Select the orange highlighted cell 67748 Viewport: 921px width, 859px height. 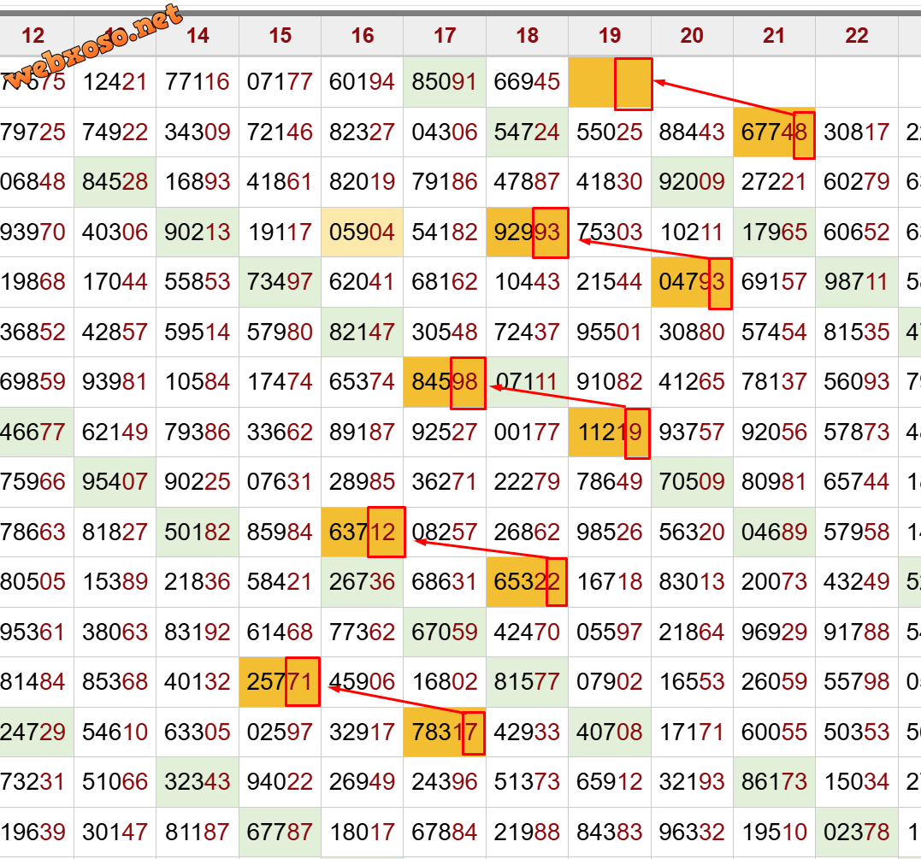774,133
